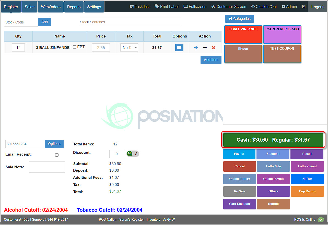Open the Customer Screen eye icon

point(213,6)
